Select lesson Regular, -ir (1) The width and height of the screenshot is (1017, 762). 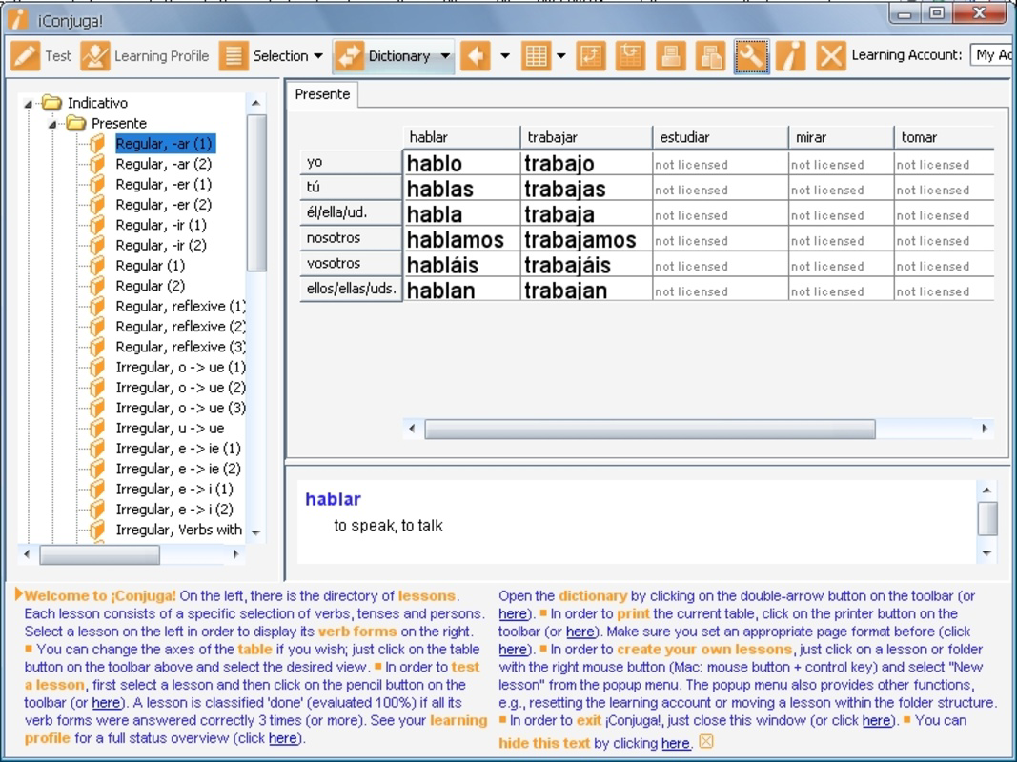tap(161, 225)
